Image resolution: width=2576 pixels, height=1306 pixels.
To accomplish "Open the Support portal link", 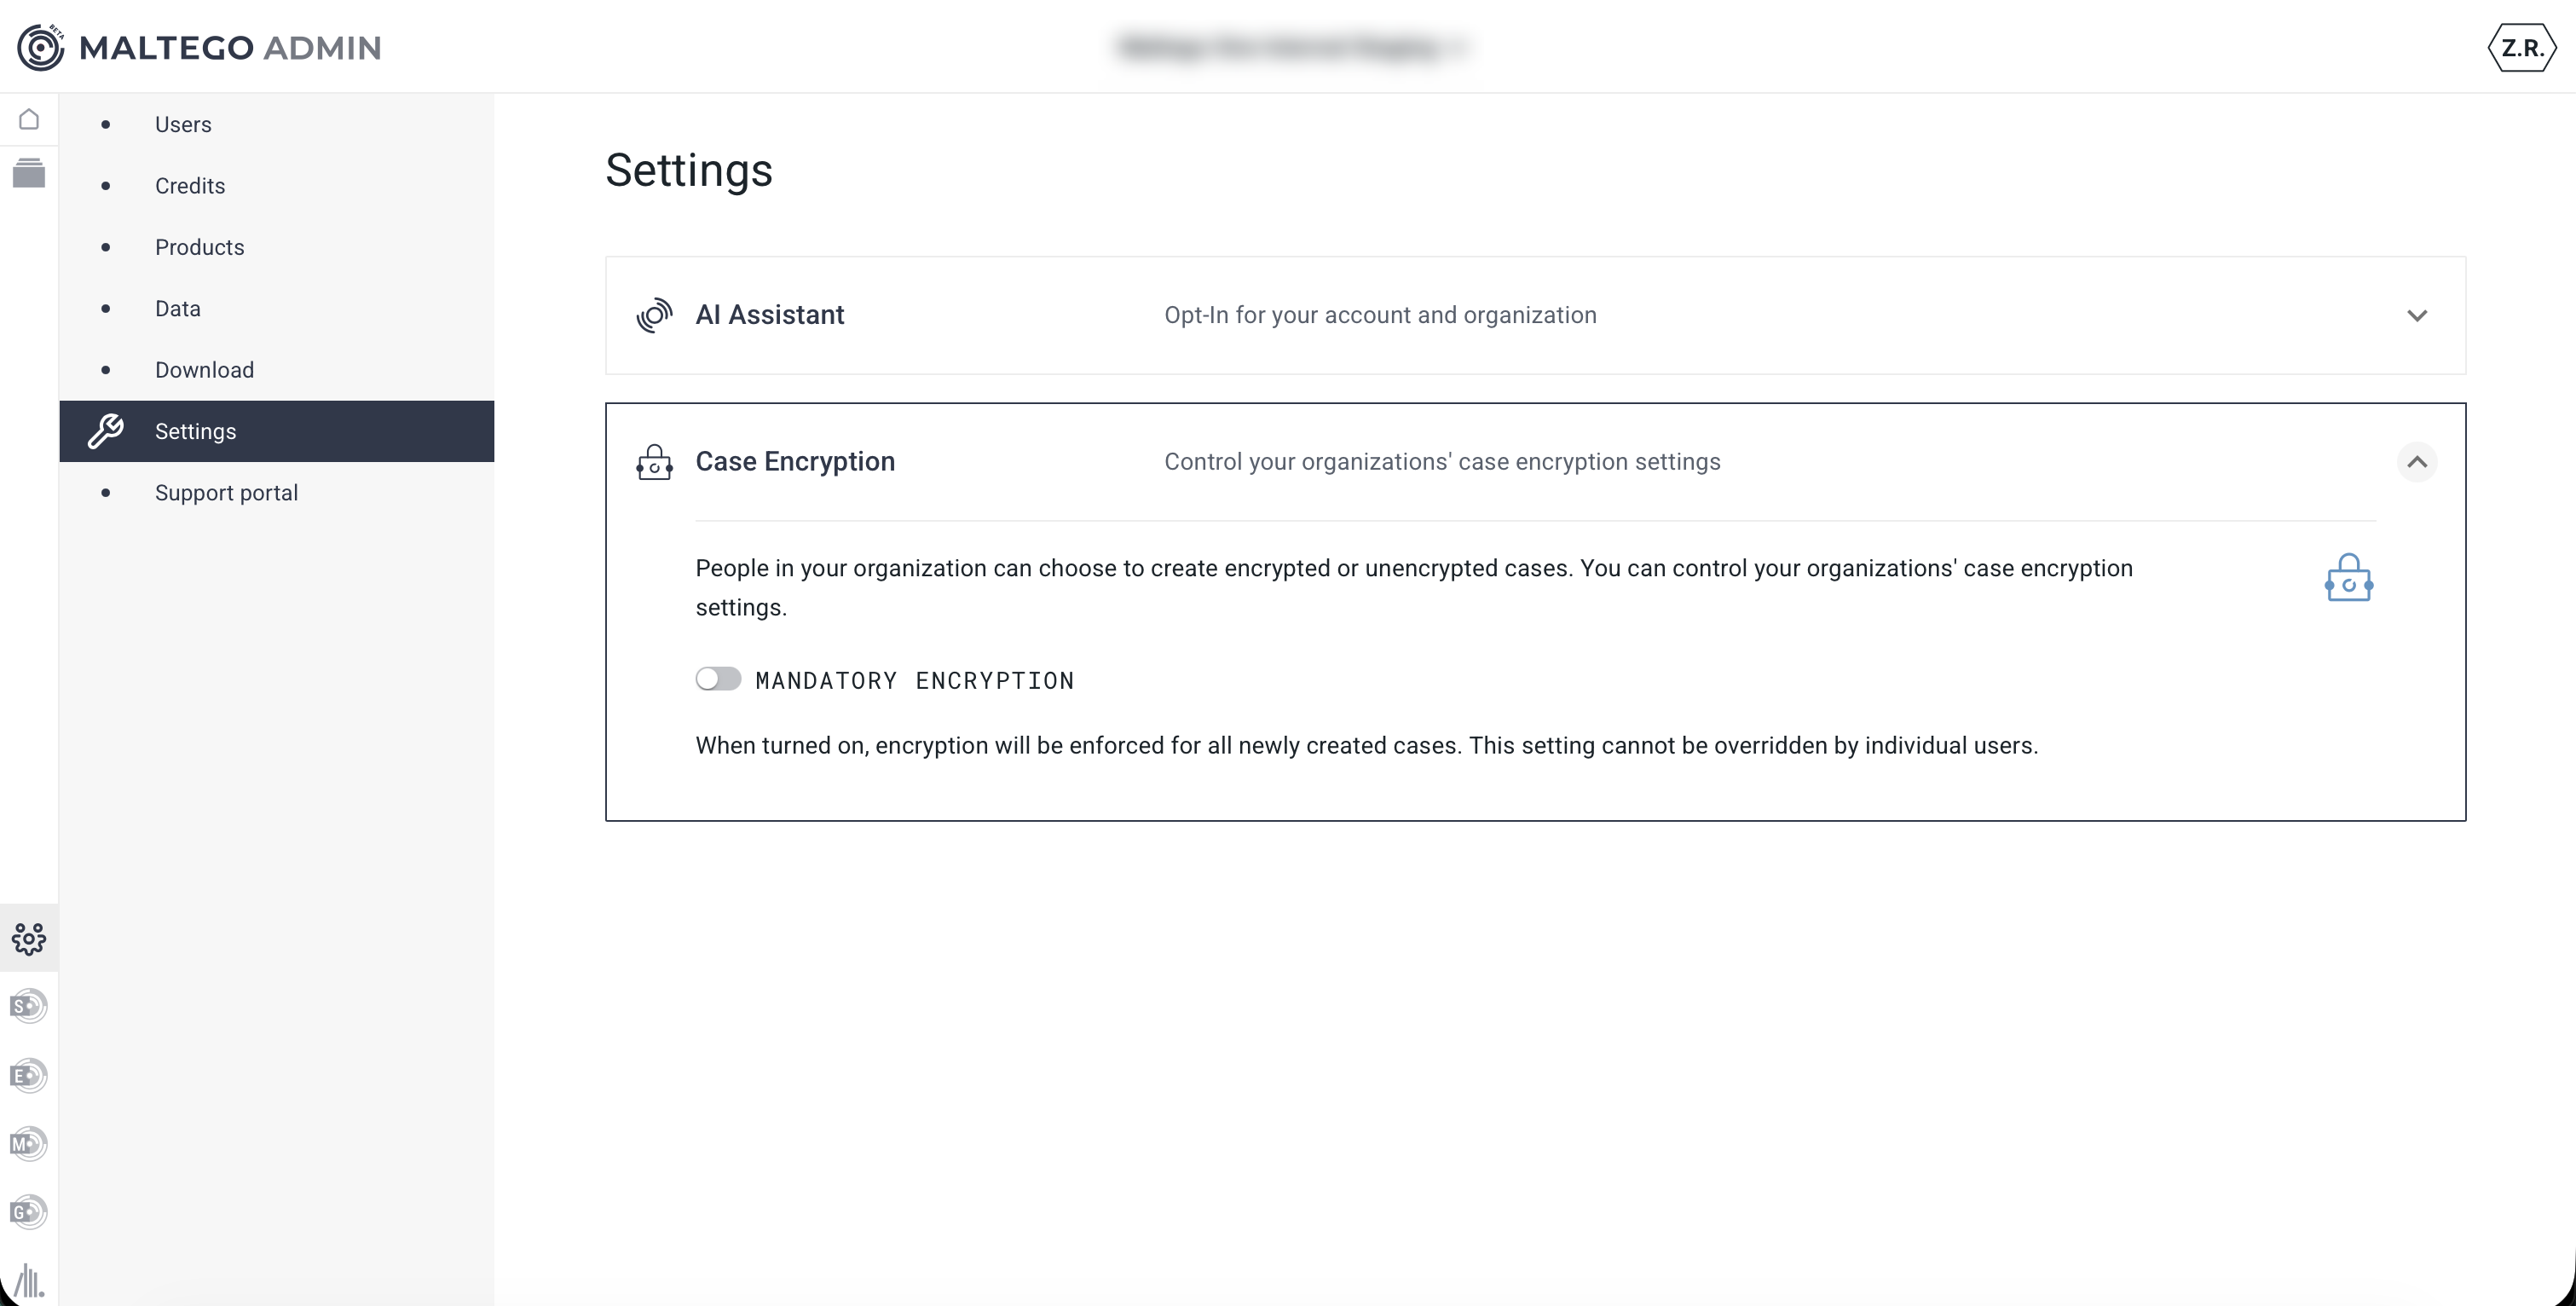I will click(226, 493).
